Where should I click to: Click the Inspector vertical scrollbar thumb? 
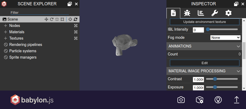coord(244,51)
